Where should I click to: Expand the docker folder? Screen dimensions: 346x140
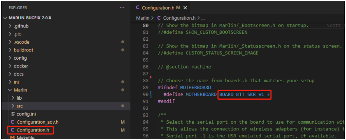coord(10,66)
